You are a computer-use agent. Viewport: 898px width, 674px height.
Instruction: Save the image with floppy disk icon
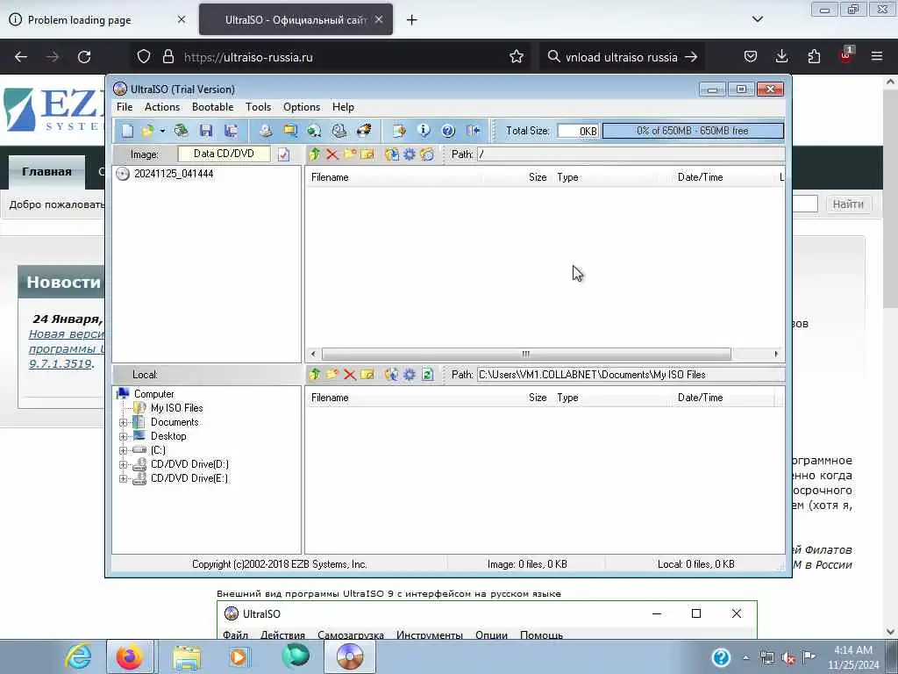(205, 131)
